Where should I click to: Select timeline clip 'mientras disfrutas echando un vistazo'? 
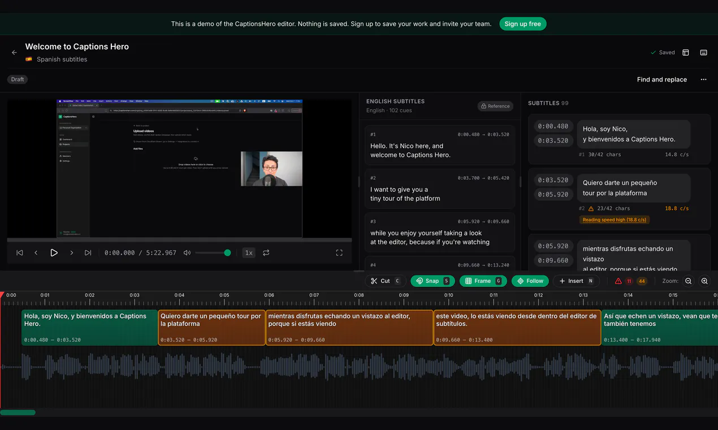(x=349, y=328)
